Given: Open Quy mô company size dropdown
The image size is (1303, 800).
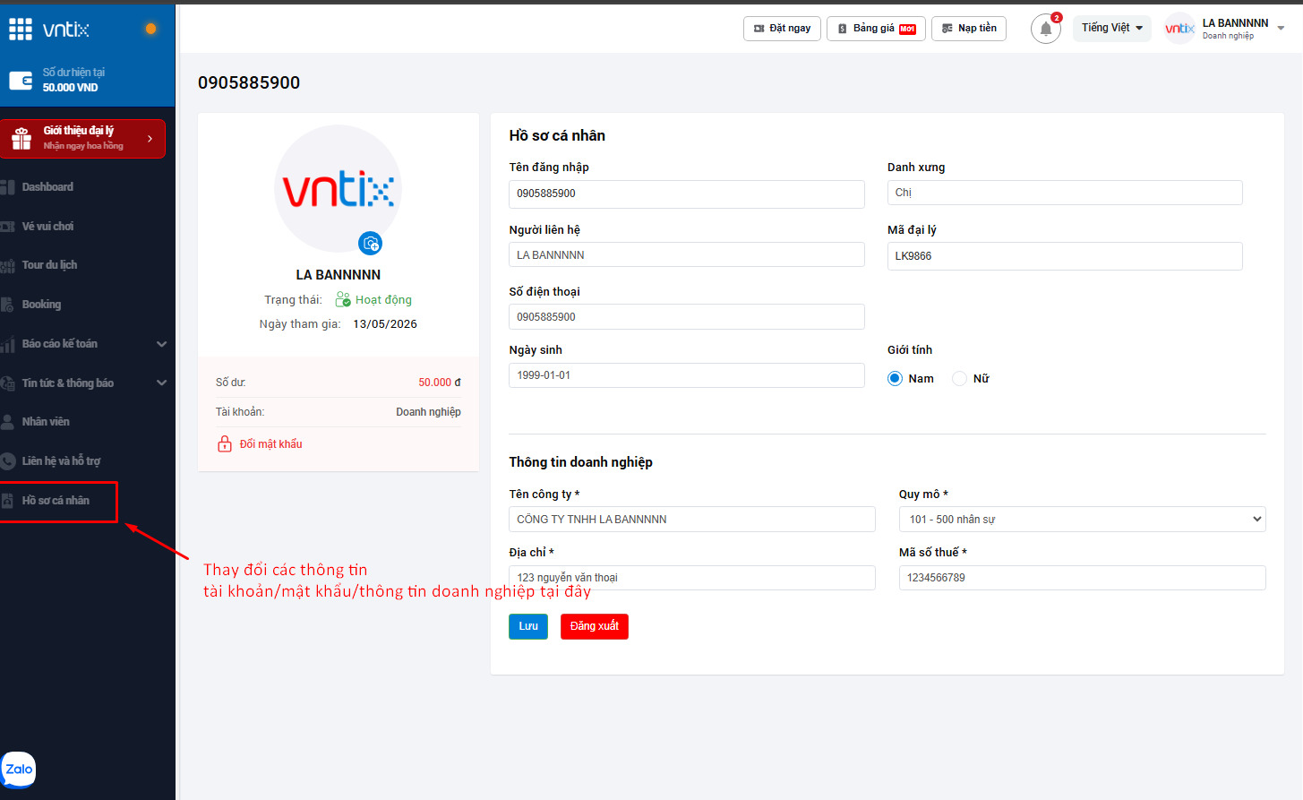Looking at the screenshot, I should tap(1082, 520).
